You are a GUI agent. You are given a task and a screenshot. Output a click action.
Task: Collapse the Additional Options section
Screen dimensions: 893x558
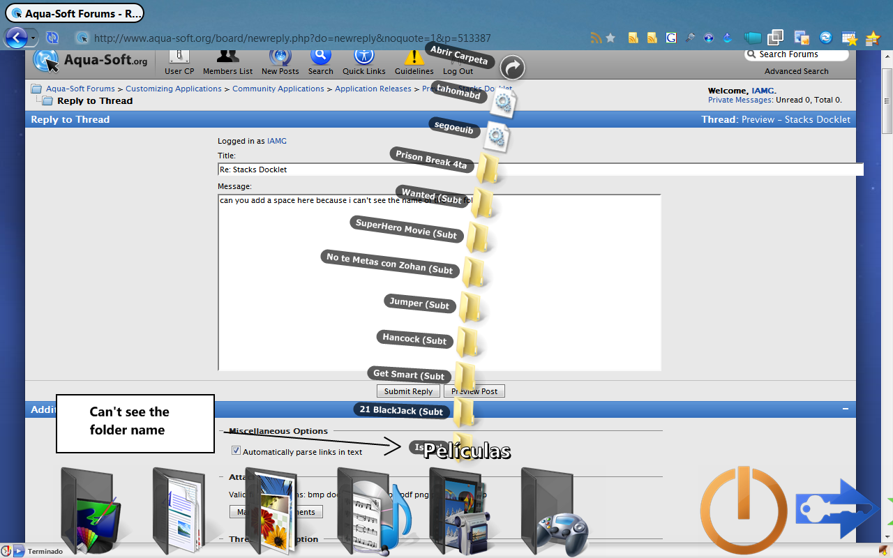pyautogui.click(x=845, y=409)
